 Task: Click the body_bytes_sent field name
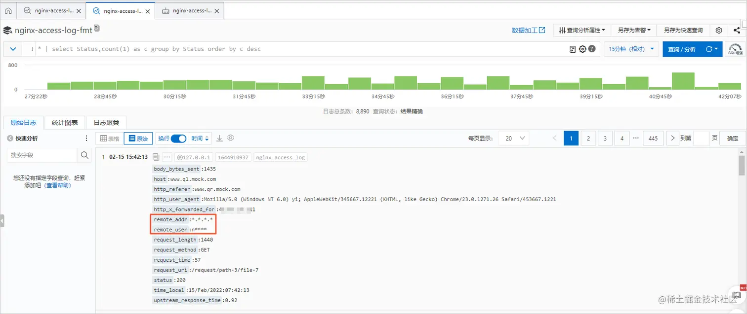pyautogui.click(x=177, y=169)
